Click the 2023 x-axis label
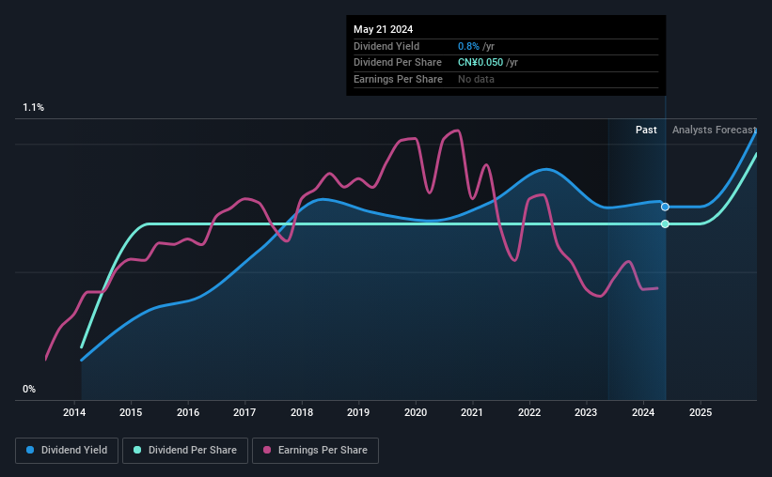 586,412
